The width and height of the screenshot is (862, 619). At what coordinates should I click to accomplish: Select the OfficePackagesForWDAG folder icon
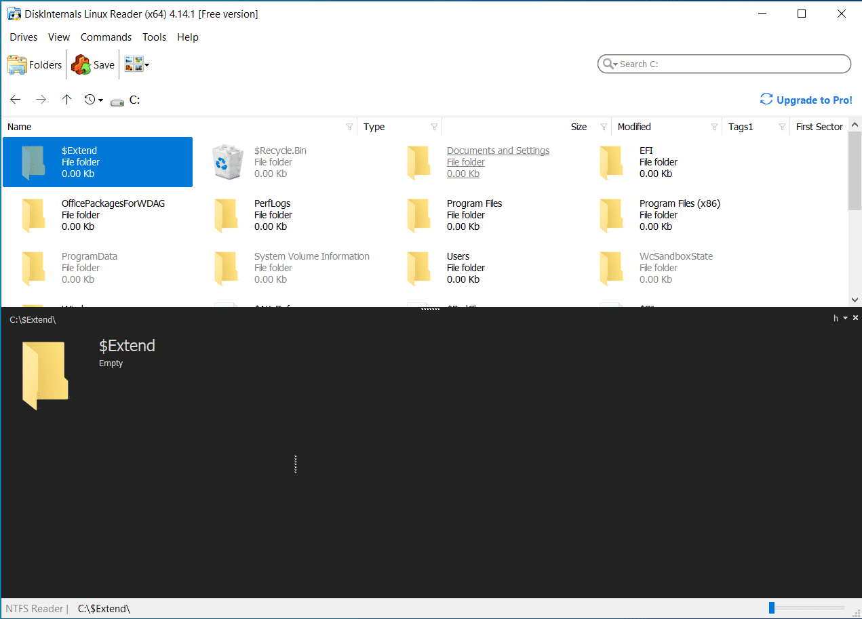[x=33, y=215]
